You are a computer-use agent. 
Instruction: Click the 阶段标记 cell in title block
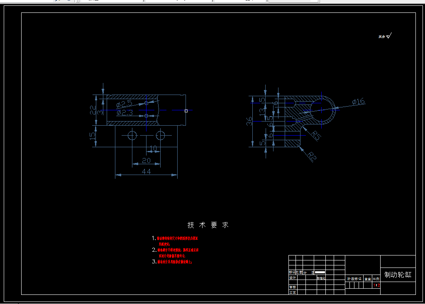pyautogui.click(x=354, y=279)
